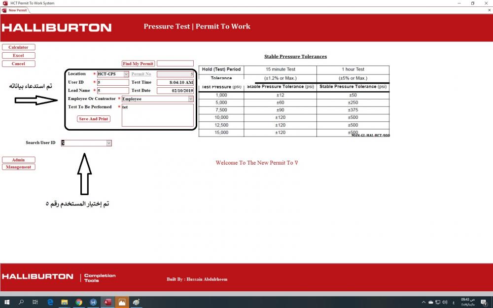The image size is (493, 308).
Task: Click the Access icon on the New Permit tab
Action: [4, 10]
